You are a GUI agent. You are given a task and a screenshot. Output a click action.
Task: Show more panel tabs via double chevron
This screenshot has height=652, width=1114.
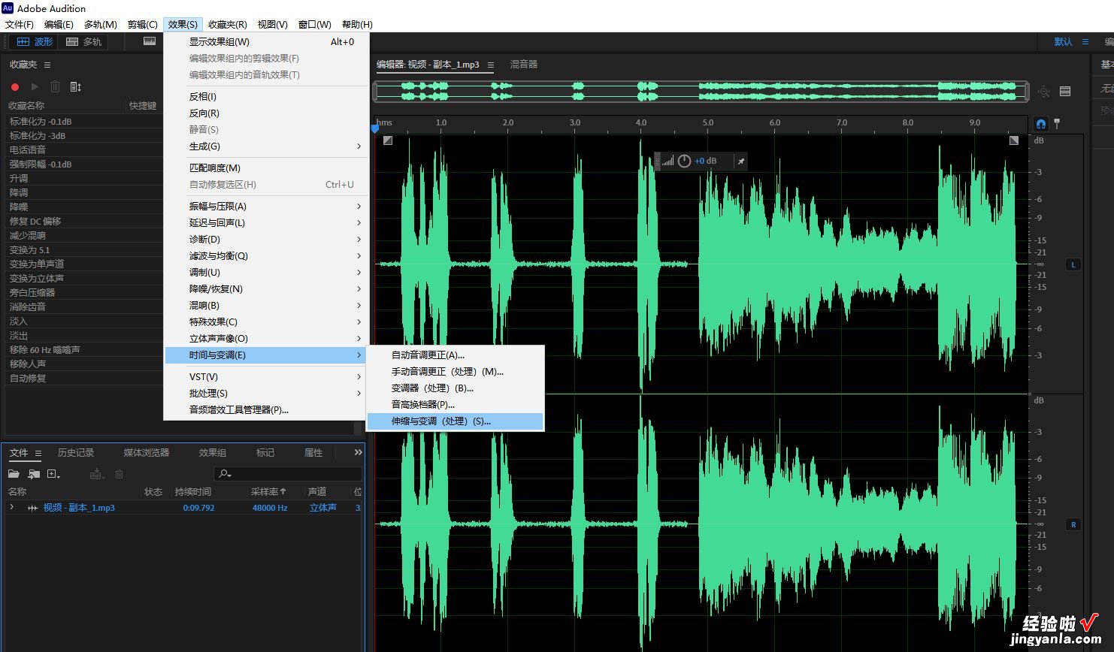pyautogui.click(x=358, y=452)
